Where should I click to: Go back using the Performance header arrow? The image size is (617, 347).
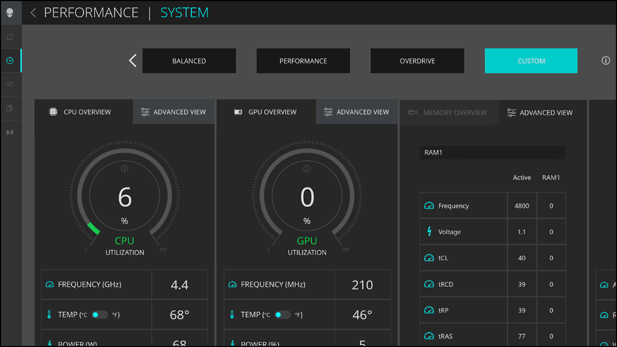33,13
